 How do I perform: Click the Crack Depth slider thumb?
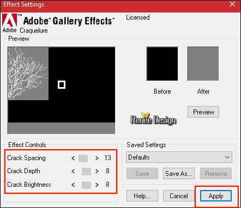tap(86, 172)
